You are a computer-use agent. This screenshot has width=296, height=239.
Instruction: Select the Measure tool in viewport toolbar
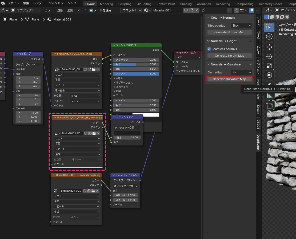pos(270,96)
